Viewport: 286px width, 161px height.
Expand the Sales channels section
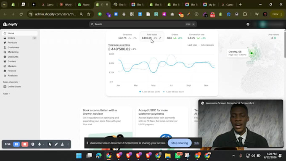pos(11,82)
